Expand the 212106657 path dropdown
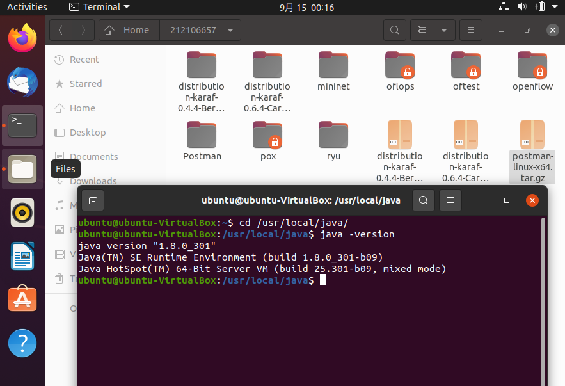 coord(230,30)
